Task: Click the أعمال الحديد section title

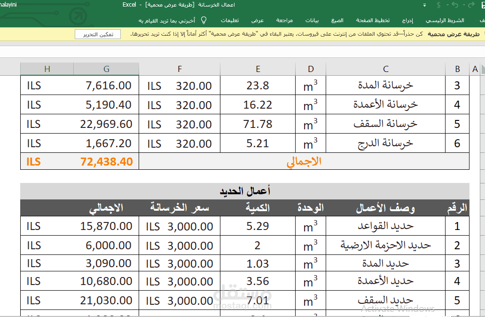Action: pyautogui.click(x=245, y=191)
